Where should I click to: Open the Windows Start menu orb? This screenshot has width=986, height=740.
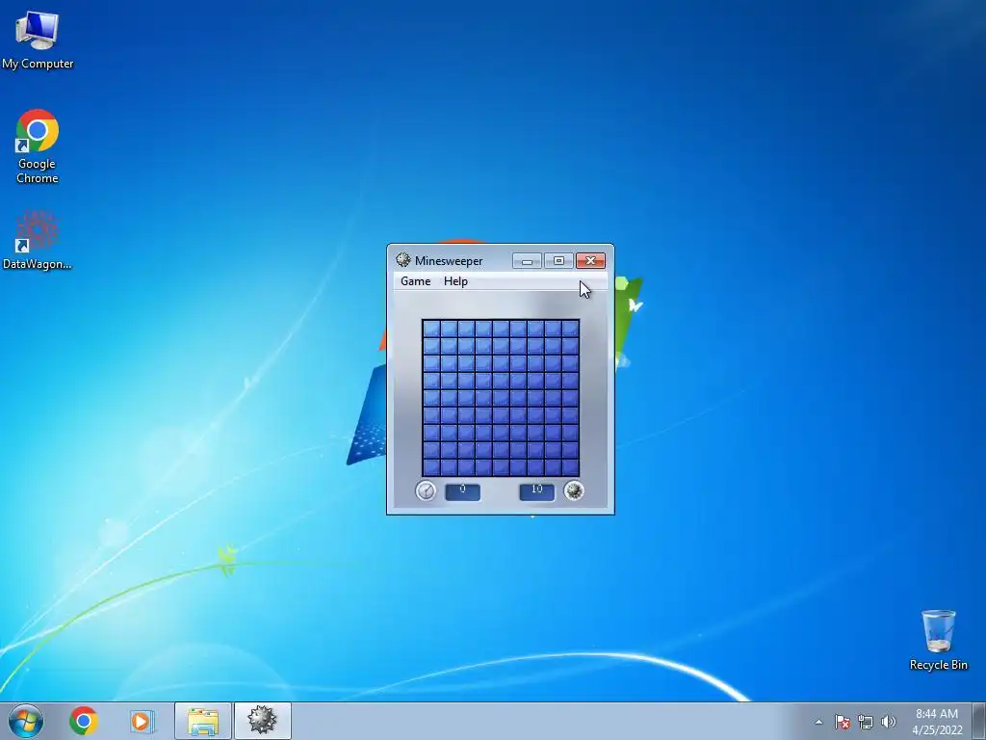(26, 721)
